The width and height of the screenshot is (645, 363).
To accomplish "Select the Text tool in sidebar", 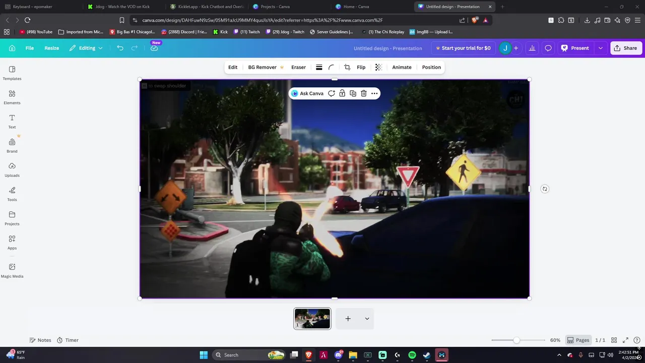I will [12, 121].
